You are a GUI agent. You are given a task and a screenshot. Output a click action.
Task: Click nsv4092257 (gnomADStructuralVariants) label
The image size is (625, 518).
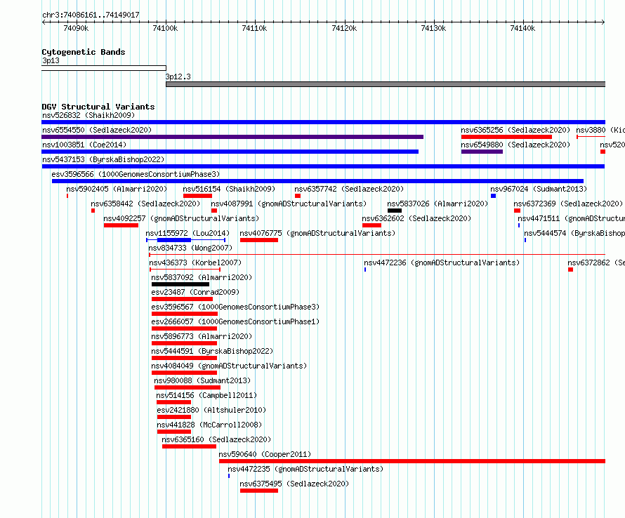coord(181,218)
